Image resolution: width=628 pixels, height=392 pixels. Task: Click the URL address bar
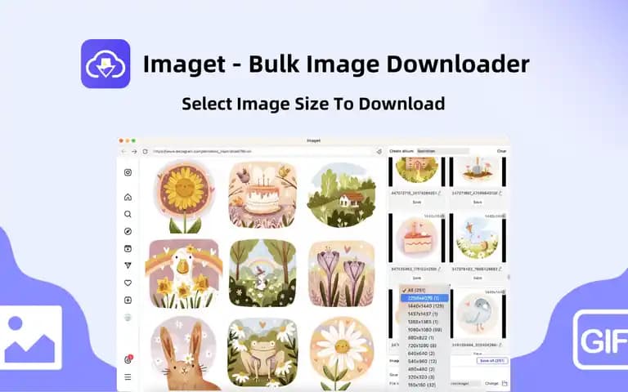tap(262, 152)
